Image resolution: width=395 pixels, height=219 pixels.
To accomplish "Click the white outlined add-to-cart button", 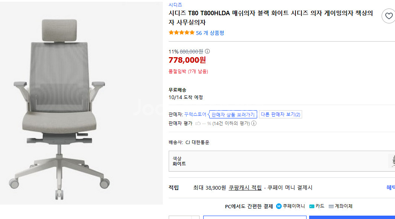I will pyautogui.click(x=255, y=218).
